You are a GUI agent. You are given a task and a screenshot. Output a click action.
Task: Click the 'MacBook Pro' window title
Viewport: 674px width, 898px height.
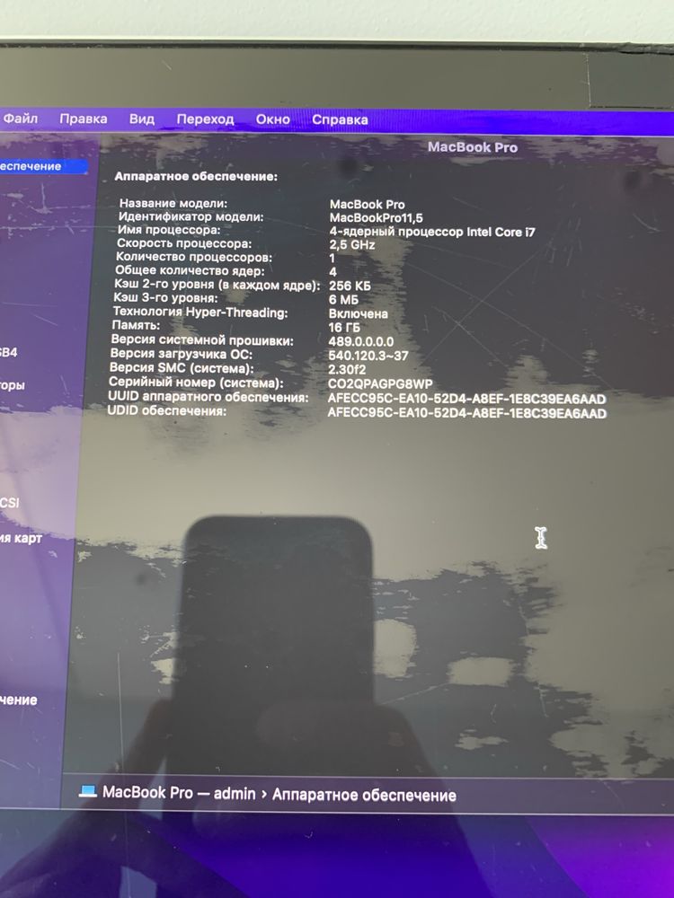point(473,147)
